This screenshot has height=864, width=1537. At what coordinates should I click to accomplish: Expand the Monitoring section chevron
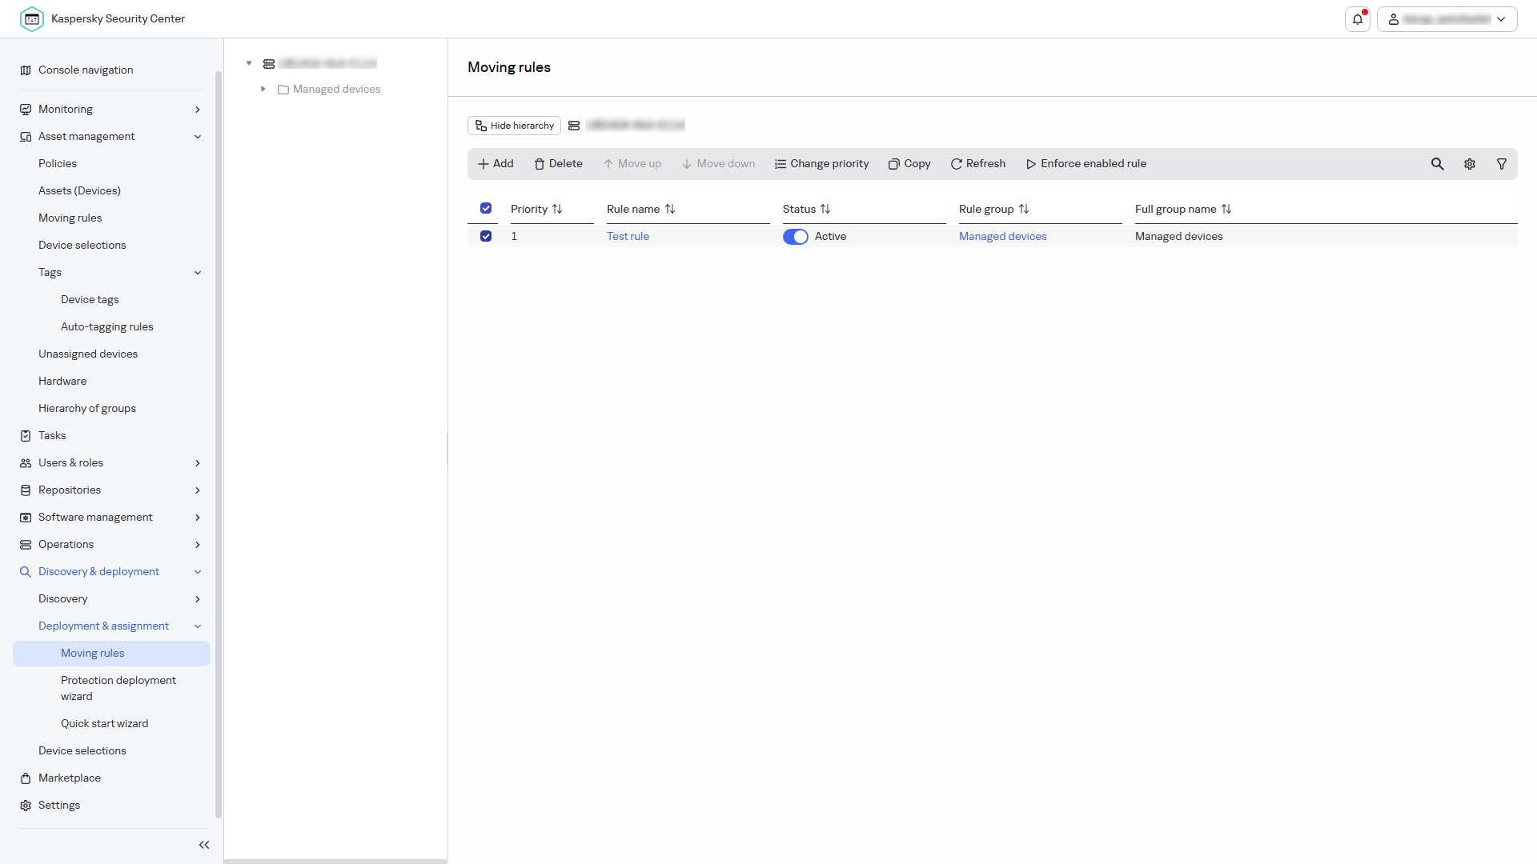pos(198,110)
